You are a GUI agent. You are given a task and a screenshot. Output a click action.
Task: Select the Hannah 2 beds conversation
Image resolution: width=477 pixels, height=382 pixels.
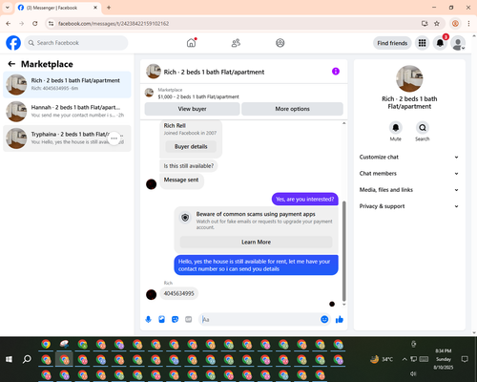(x=67, y=112)
